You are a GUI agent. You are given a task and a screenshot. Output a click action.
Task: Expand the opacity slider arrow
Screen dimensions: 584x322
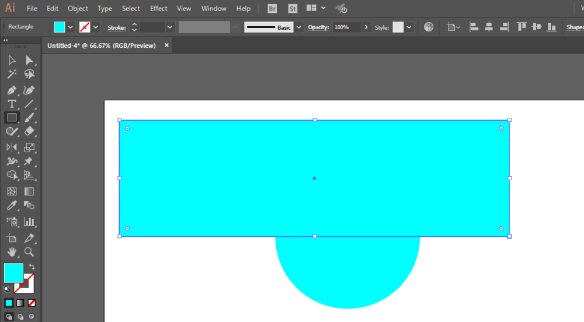(x=366, y=27)
